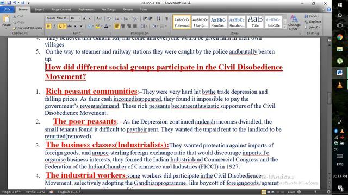Image resolution: width=348 pixels, height=195 pixels.
Task: Open Chrome from the Windows taskbar
Action: coord(339,37)
